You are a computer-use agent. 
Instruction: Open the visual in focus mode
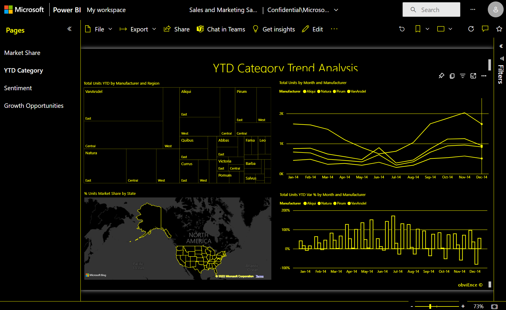click(473, 76)
